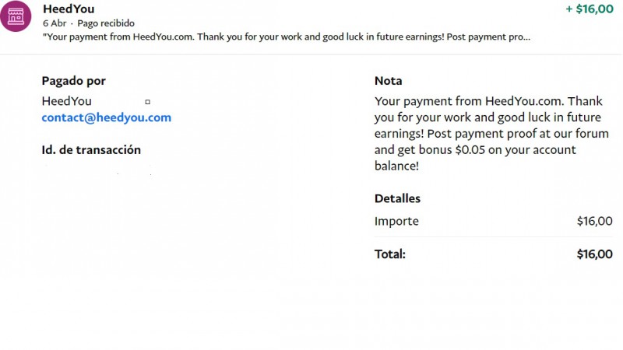Screen dimensions: 623x350
Task: Click the "Your payment from HeedYou.com" note line
Action: [466, 101]
